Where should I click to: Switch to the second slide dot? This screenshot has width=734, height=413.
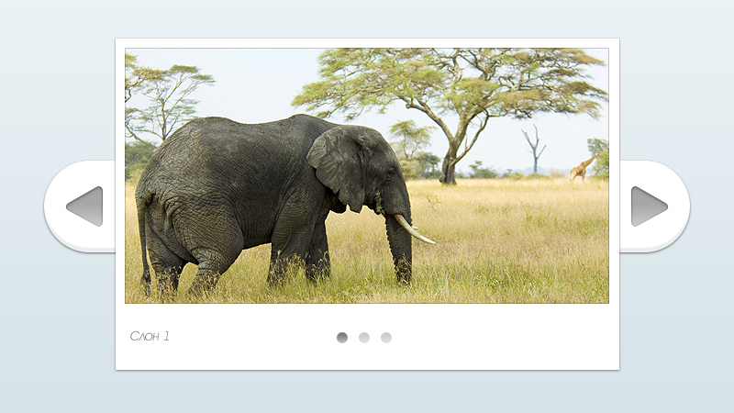pos(364,338)
